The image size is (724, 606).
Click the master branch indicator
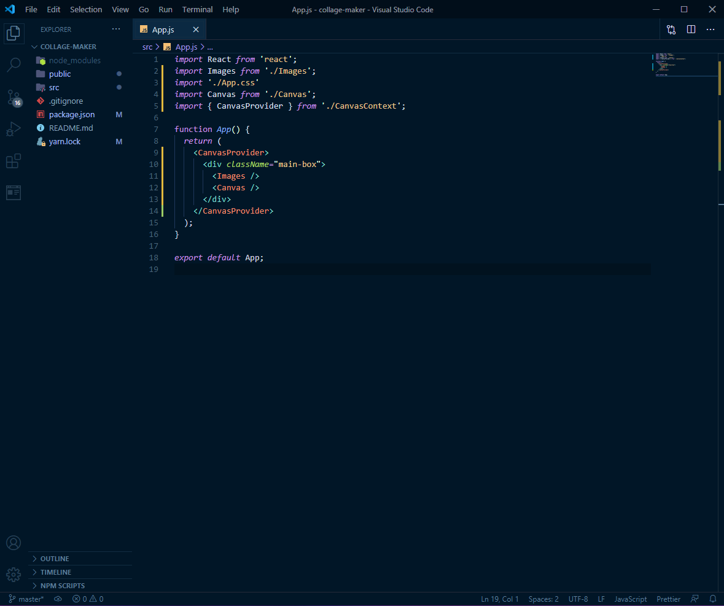[26, 599]
